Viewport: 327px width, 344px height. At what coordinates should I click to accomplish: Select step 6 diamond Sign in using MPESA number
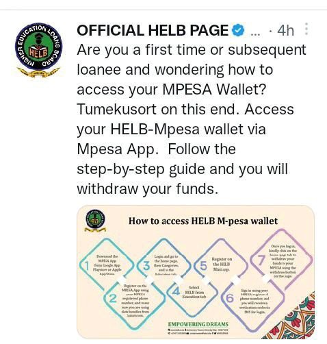pyautogui.click(x=253, y=300)
